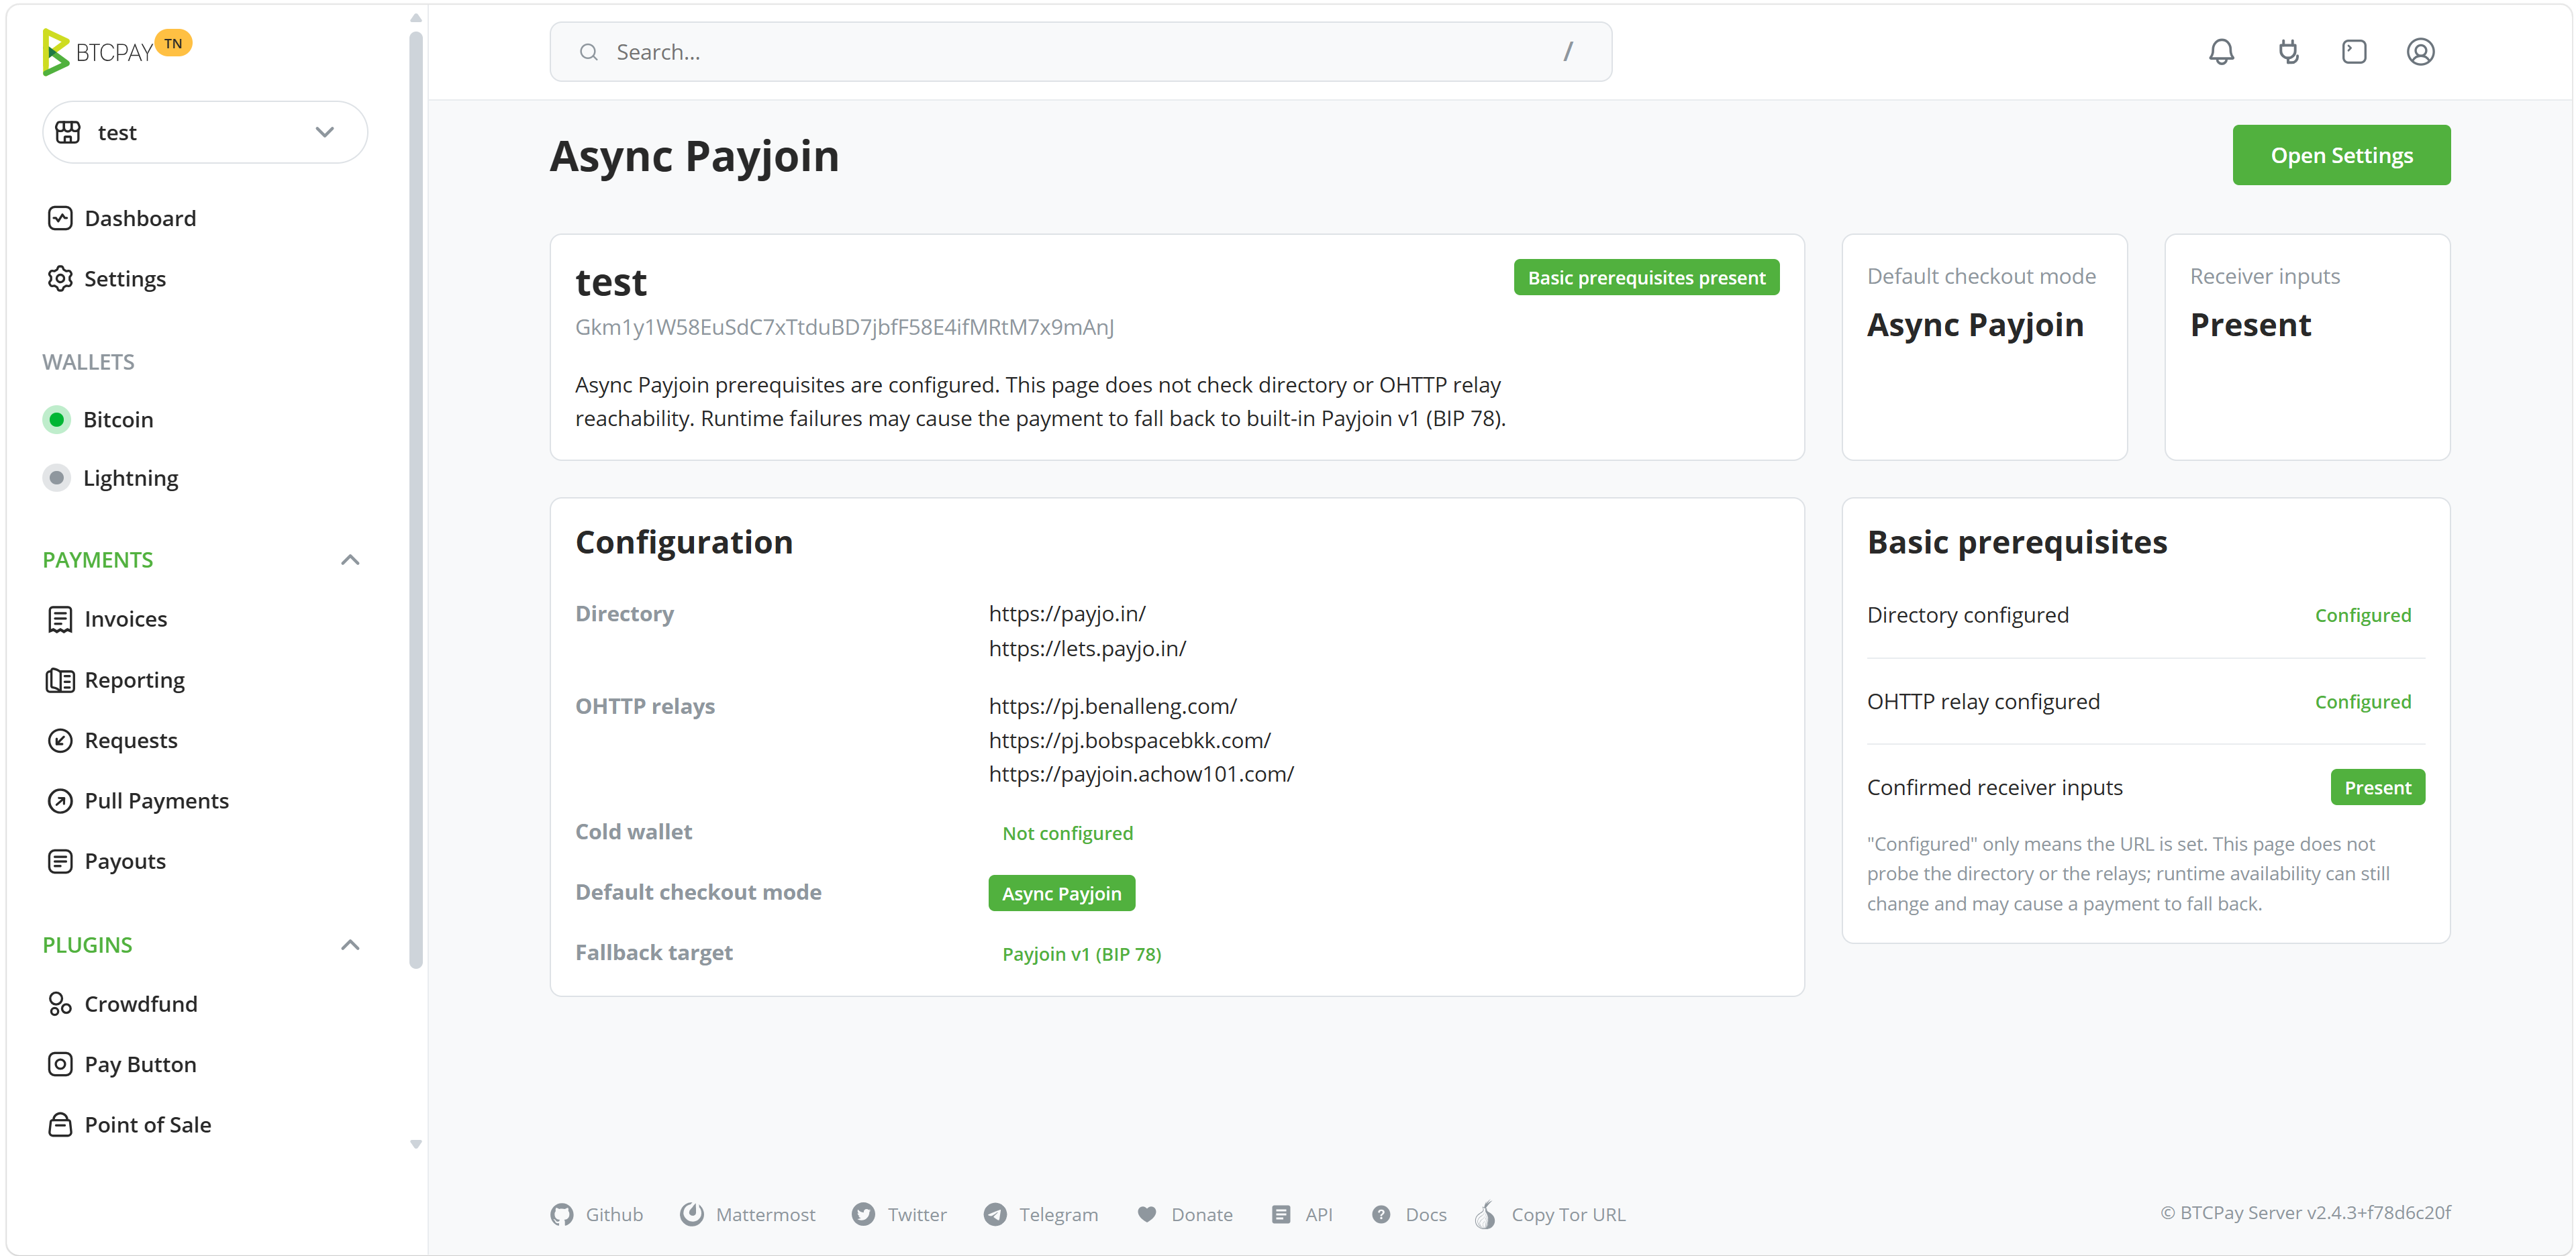Click the Payouts icon
The image size is (2576, 1256).
(60, 861)
